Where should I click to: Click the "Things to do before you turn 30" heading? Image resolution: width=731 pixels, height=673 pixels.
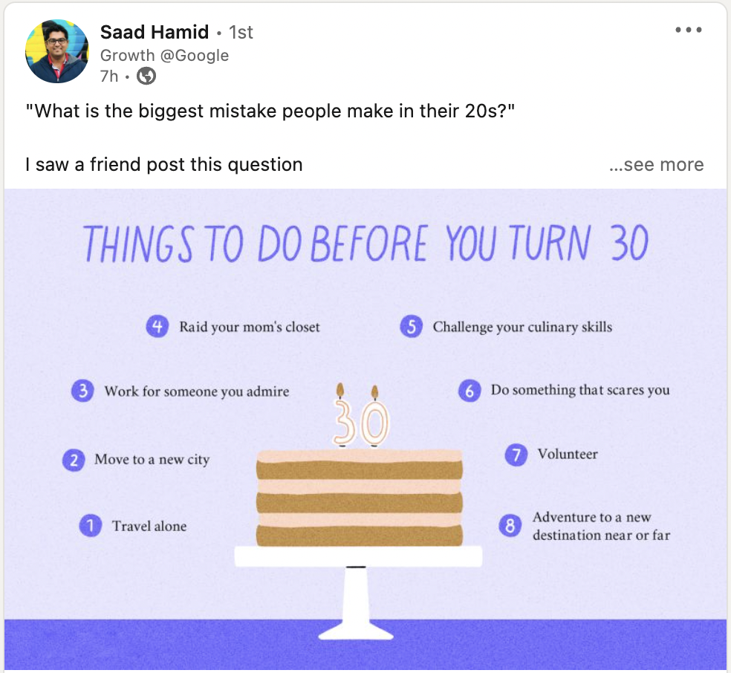(365, 244)
